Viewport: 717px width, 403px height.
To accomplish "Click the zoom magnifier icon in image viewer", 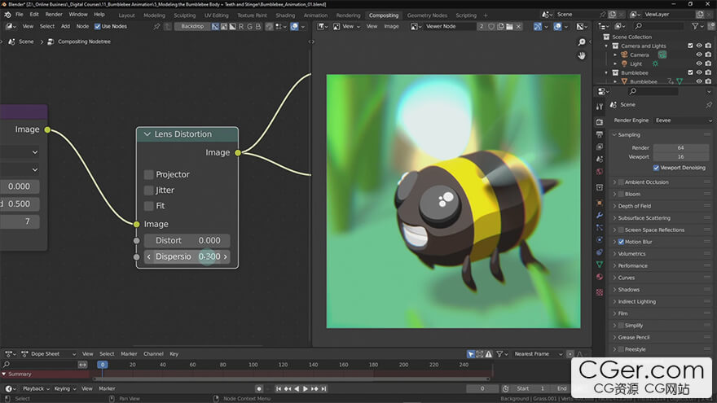I will pos(582,41).
